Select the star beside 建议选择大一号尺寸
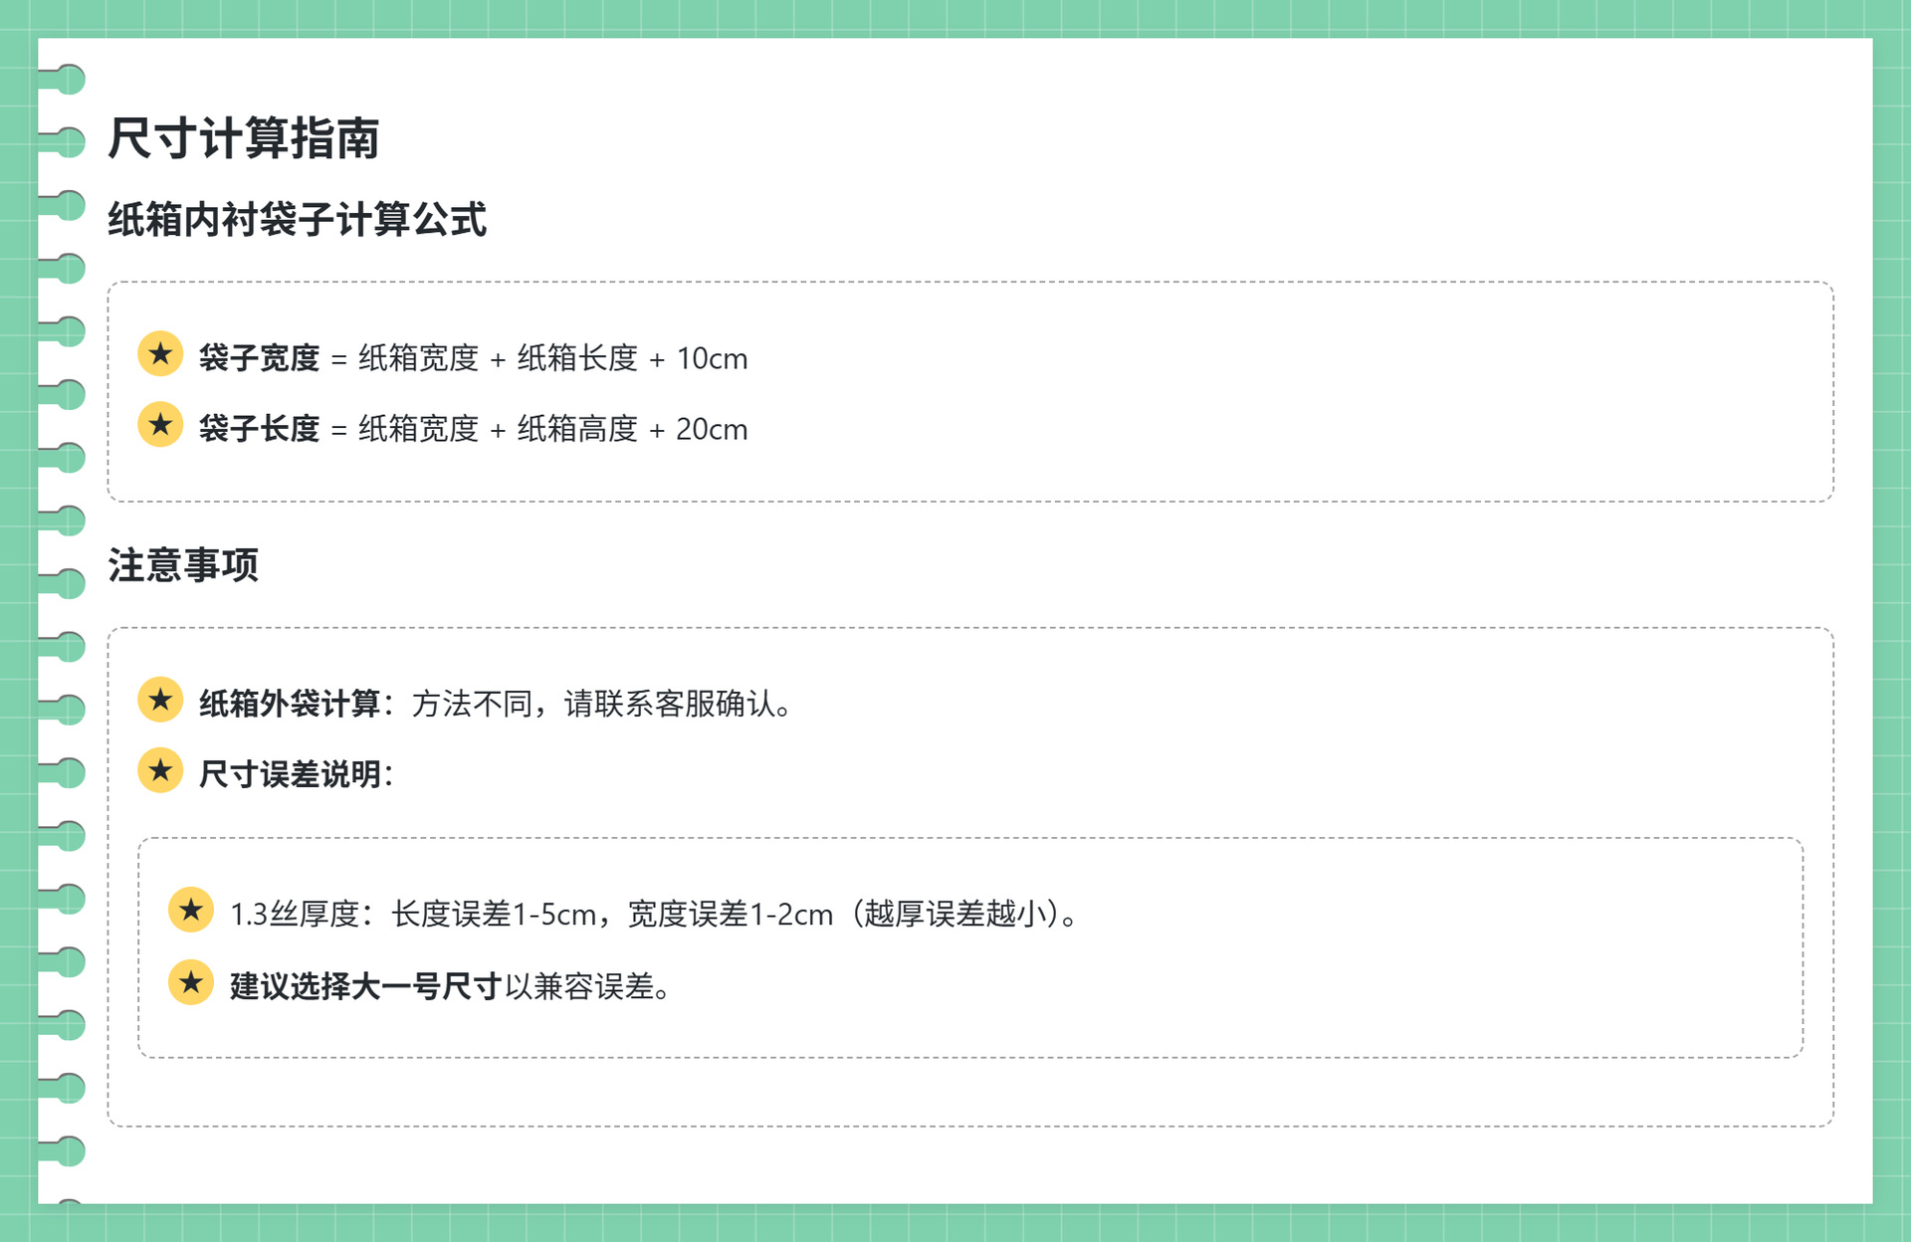 [191, 982]
